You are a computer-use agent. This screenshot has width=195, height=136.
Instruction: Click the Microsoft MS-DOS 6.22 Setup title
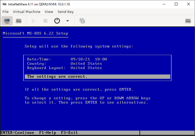point(36,33)
